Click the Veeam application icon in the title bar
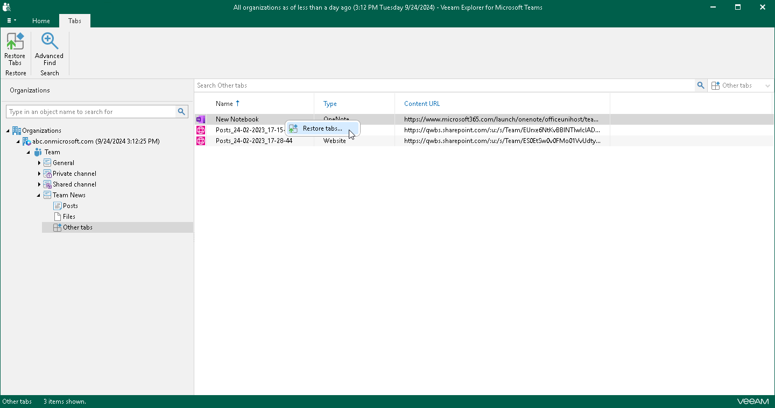775x408 pixels. click(x=6, y=7)
